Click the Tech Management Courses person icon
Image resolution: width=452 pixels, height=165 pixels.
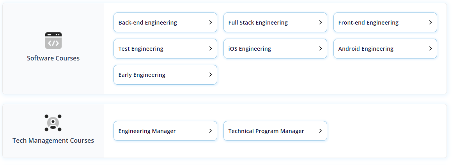click(53, 123)
